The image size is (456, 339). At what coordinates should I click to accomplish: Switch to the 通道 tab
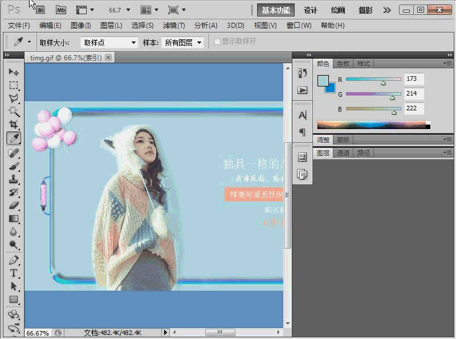coord(343,153)
